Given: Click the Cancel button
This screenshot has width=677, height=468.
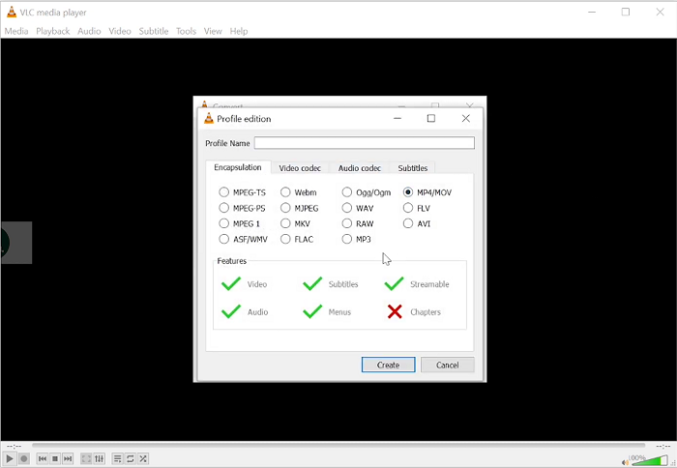Looking at the screenshot, I should pos(447,365).
